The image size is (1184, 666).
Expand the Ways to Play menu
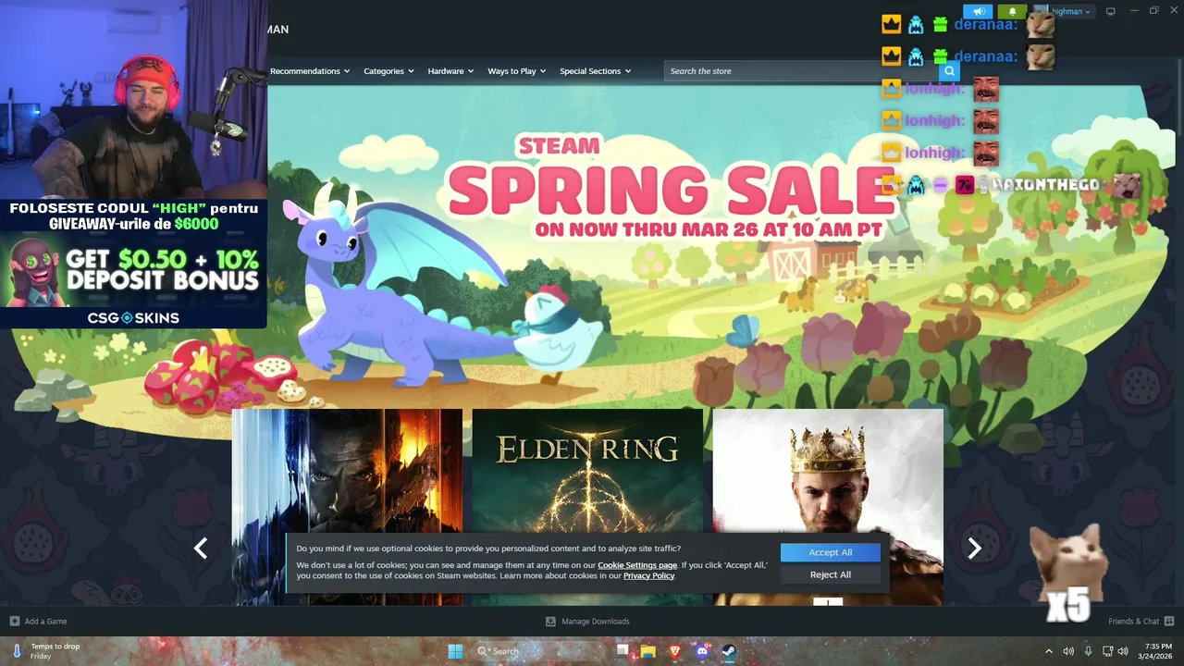pos(517,71)
